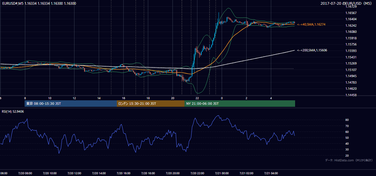
Task: Click the Tokyo 08:00-15:30 JST session bar
Action: [x=71, y=104]
